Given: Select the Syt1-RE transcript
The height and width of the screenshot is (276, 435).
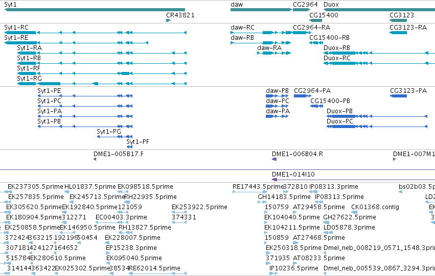Looking at the screenshot, I should [76, 43].
